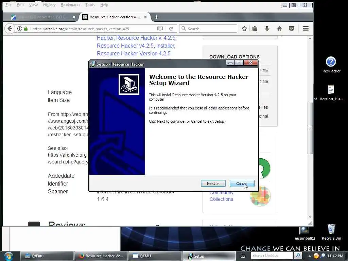Click the Language metadata label
This screenshot has height=261, width=348.
click(60, 92)
